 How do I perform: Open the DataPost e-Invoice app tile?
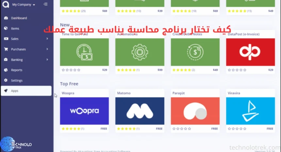[250, 52]
